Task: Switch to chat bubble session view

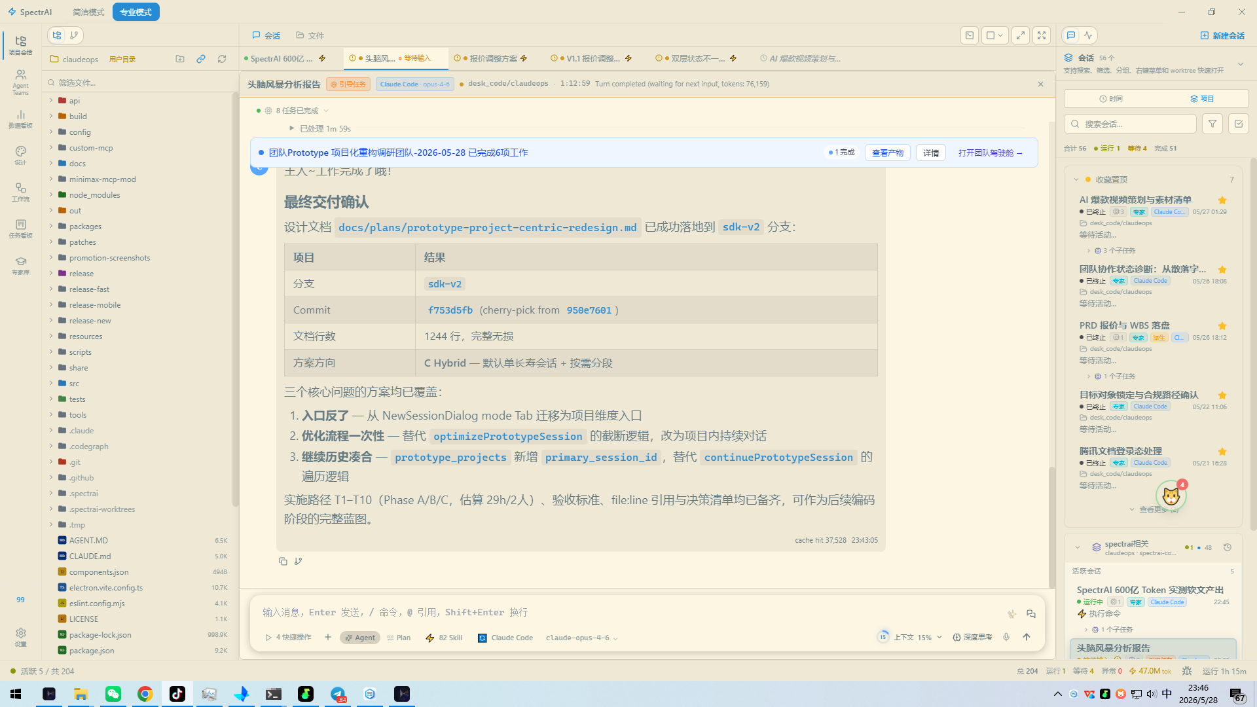Action: [1071, 35]
